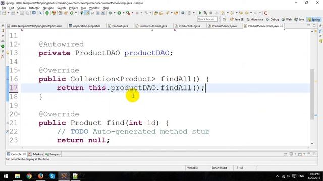The height and width of the screenshot is (181, 323).
Task: Click the green Resume play icon
Action: [200, 13]
